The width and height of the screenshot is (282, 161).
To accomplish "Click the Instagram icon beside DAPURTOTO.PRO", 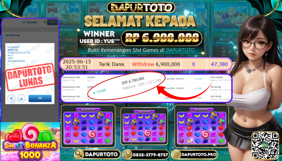I will tap(176, 154).
